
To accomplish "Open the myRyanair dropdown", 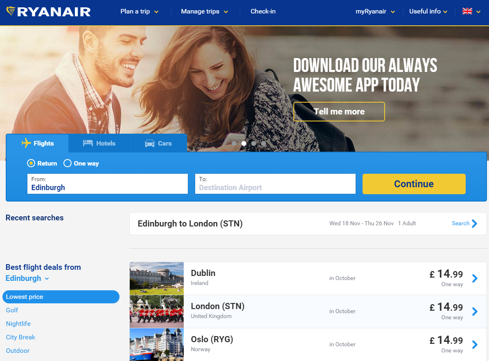I will 376,11.
